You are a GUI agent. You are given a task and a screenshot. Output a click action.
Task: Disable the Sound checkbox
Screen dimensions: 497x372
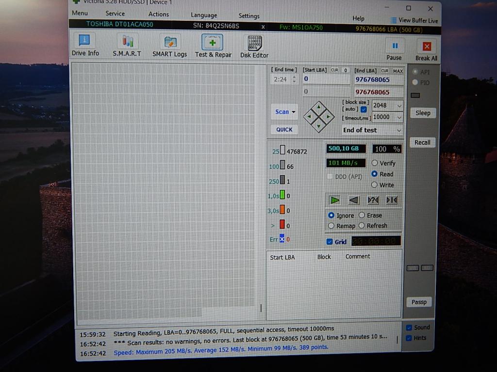pyautogui.click(x=409, y=327)
